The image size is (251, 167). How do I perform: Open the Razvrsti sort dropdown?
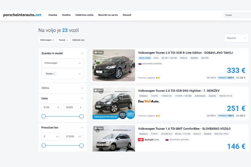[x=236, y=38]
